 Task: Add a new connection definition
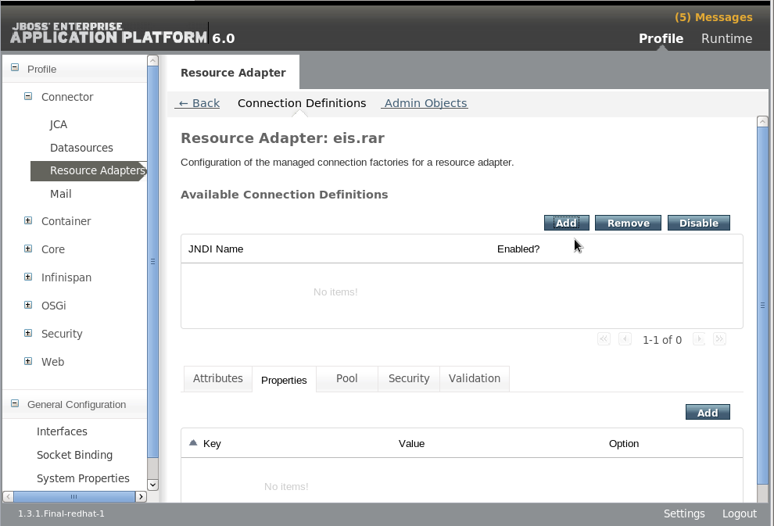[x=566, y=222]
